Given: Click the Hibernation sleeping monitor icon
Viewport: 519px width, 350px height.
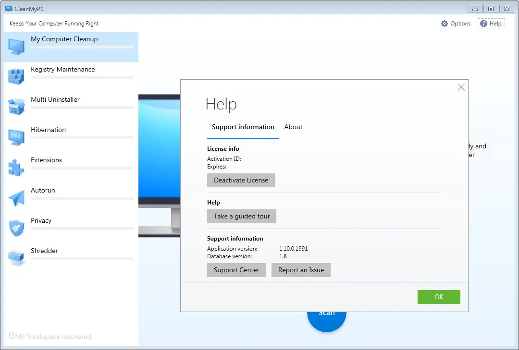Looking at the screenshot, I should click(x=16, y=137).
